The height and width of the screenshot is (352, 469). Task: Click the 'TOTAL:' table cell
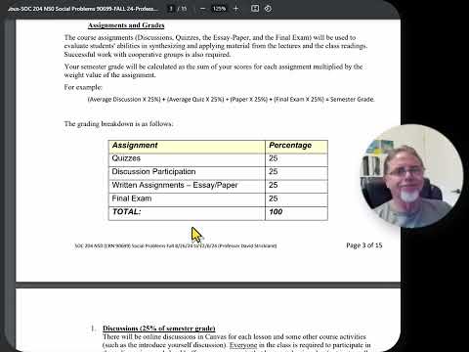pos(187,213)
